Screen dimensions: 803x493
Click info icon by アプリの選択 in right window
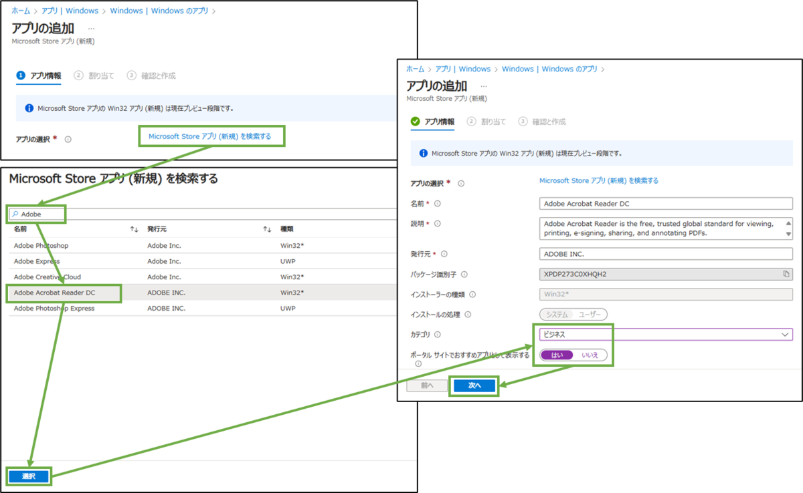pyautogui.click(x=461, y=183)
